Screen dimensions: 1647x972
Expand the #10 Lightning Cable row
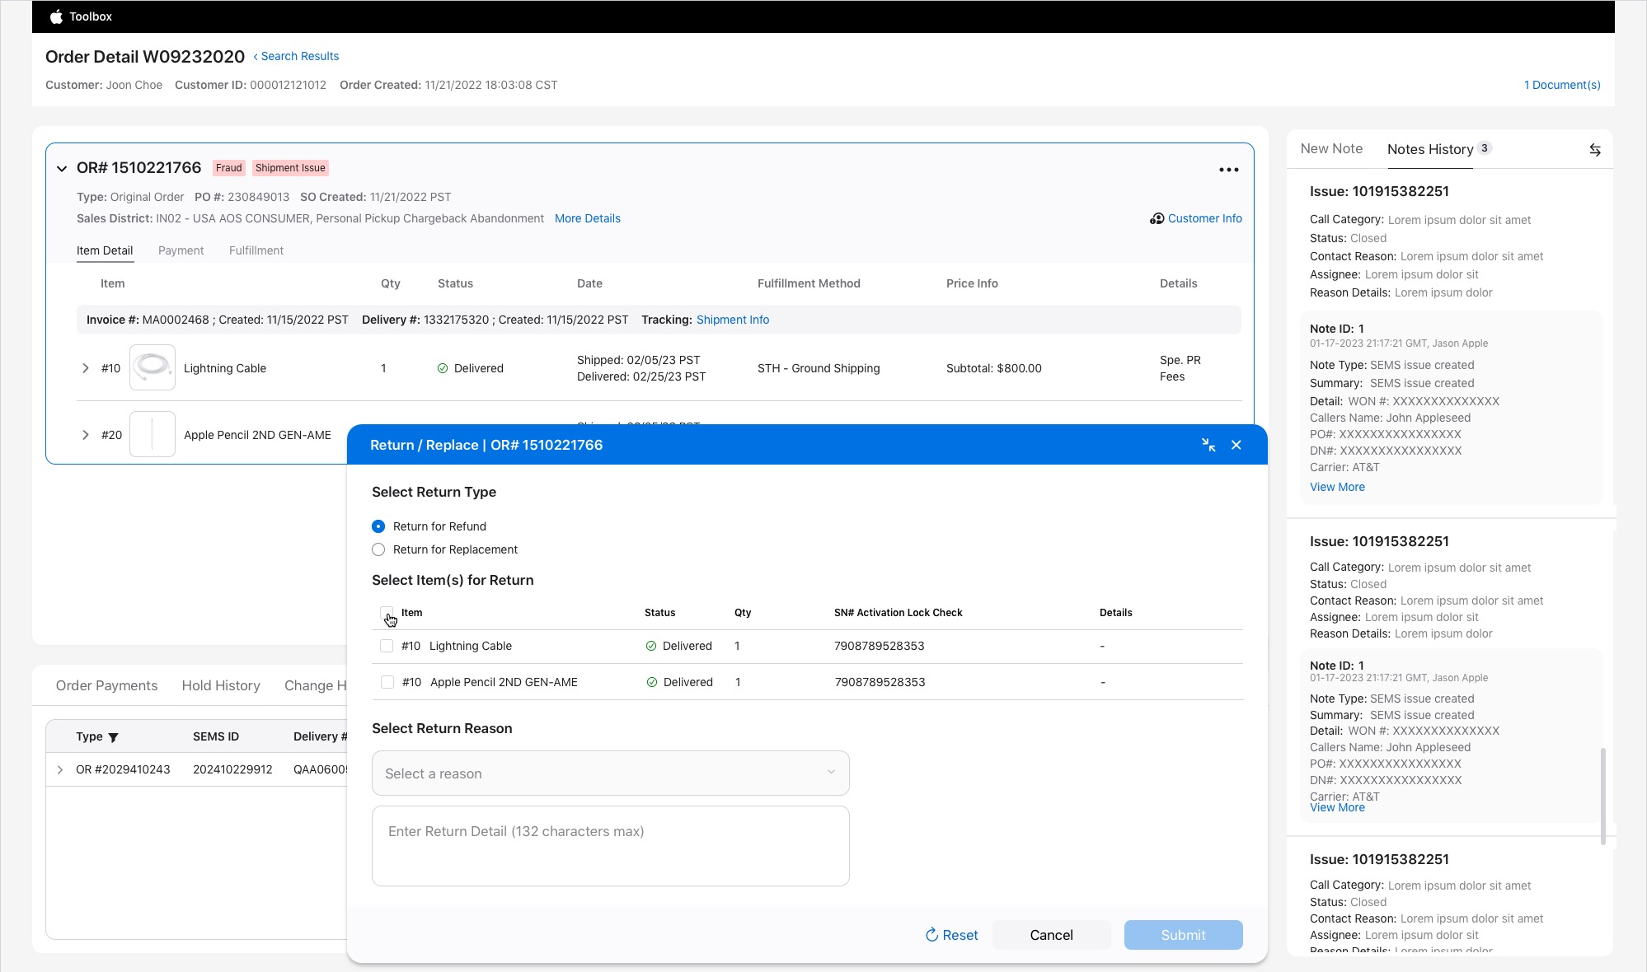click(85, 368)
